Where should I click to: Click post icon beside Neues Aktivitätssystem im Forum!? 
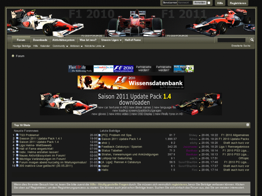[17, 155]
